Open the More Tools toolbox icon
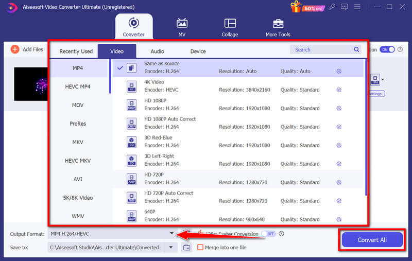The height and width of the screenshot is (261, 412). pyautogui.click(x=278, y=24)
